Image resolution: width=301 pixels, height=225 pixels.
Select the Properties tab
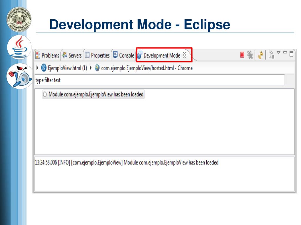(x=97, y=55)
